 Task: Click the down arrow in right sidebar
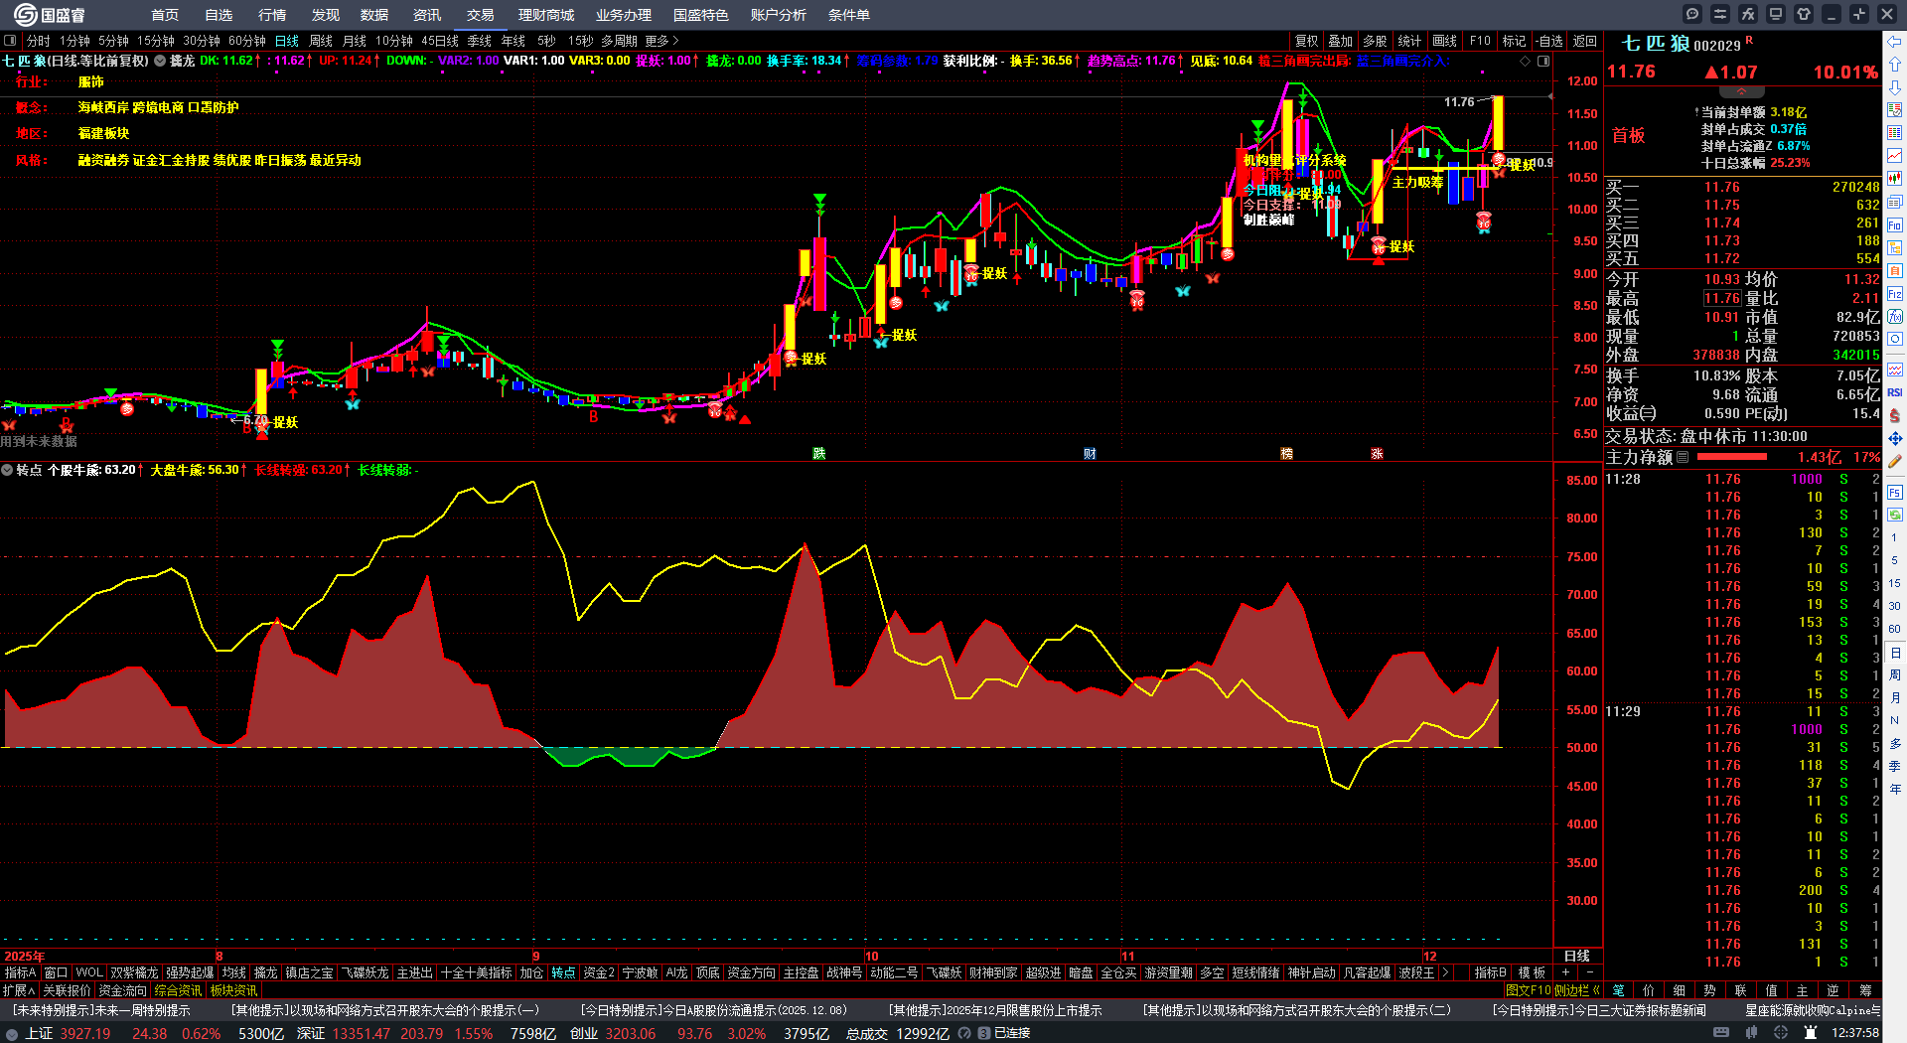(x=1895, y=87)
